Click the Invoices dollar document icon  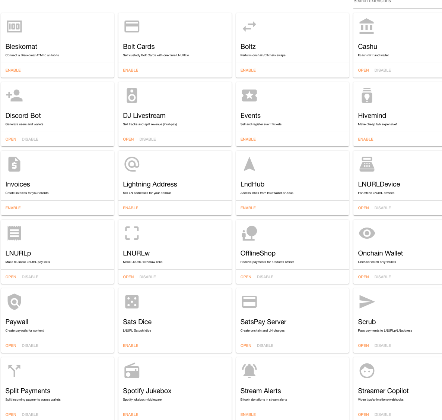(x=14, y=164)
